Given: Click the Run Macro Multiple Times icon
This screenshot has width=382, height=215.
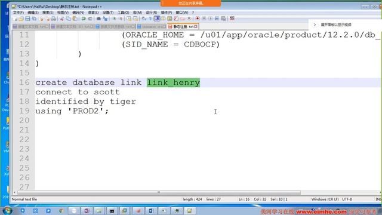Looking at the screenshot, I should pyautogui.click(x=217, y=19).
